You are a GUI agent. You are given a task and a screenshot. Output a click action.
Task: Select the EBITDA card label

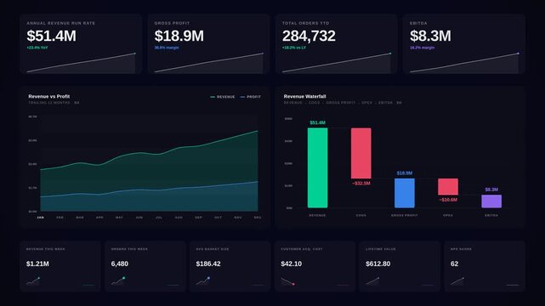point(418,23)
